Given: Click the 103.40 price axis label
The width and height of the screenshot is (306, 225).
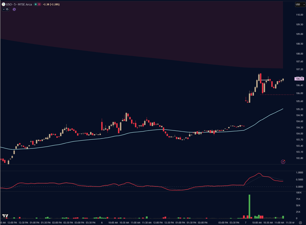Looking at the screenshot, I should coord(299,146).
